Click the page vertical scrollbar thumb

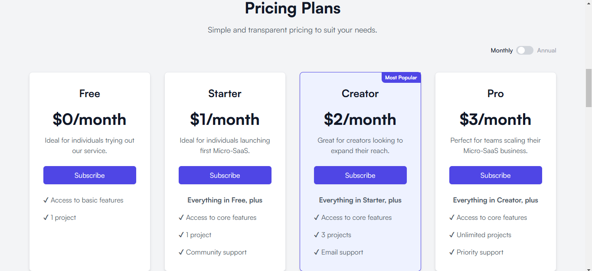point(589,88)
